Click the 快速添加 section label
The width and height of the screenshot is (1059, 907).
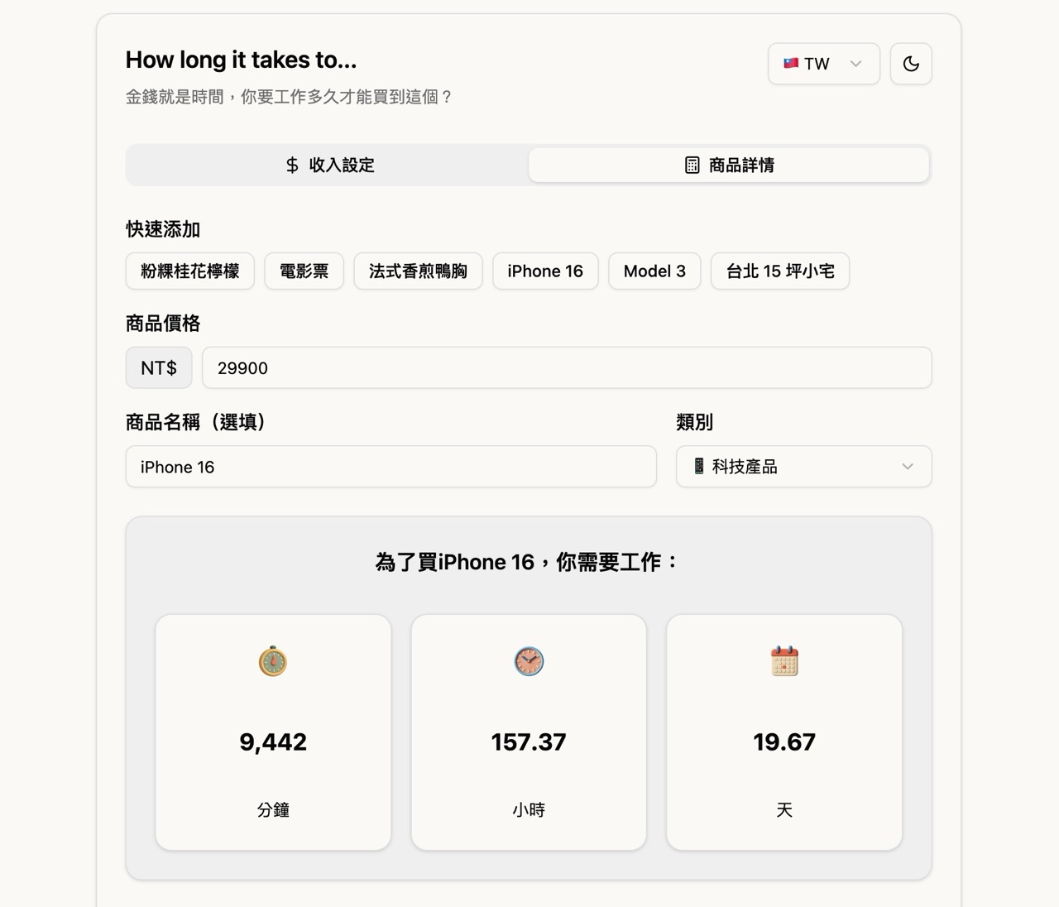(163, 229)
